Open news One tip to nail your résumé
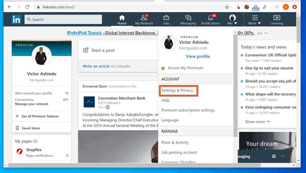 tap(269, 68)
